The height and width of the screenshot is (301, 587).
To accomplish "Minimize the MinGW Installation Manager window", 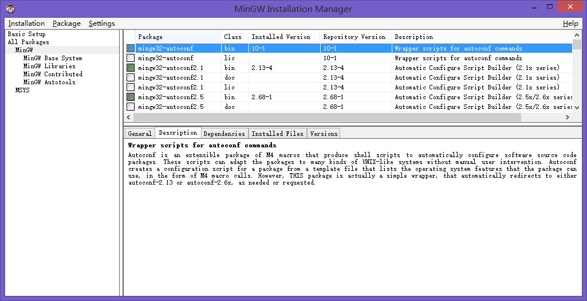I will tap(533, 6).
